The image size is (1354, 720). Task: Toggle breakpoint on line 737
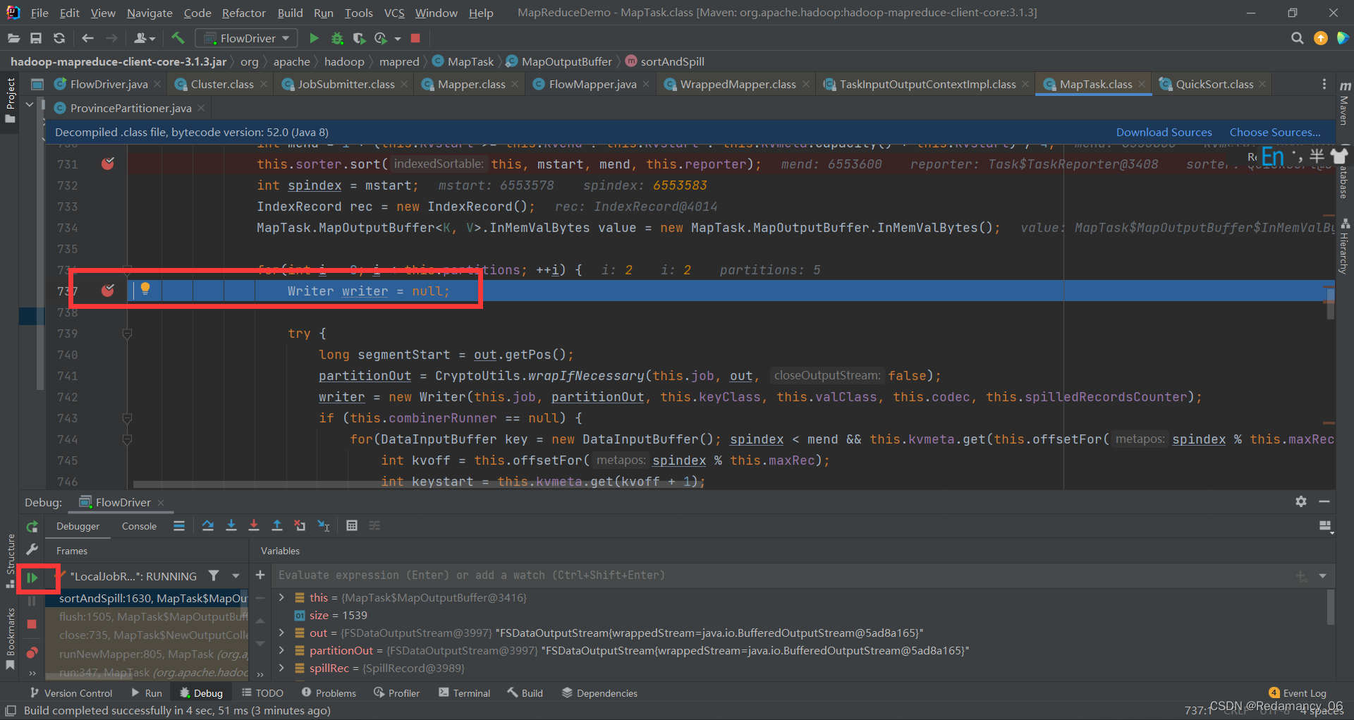tap(108, 291)
